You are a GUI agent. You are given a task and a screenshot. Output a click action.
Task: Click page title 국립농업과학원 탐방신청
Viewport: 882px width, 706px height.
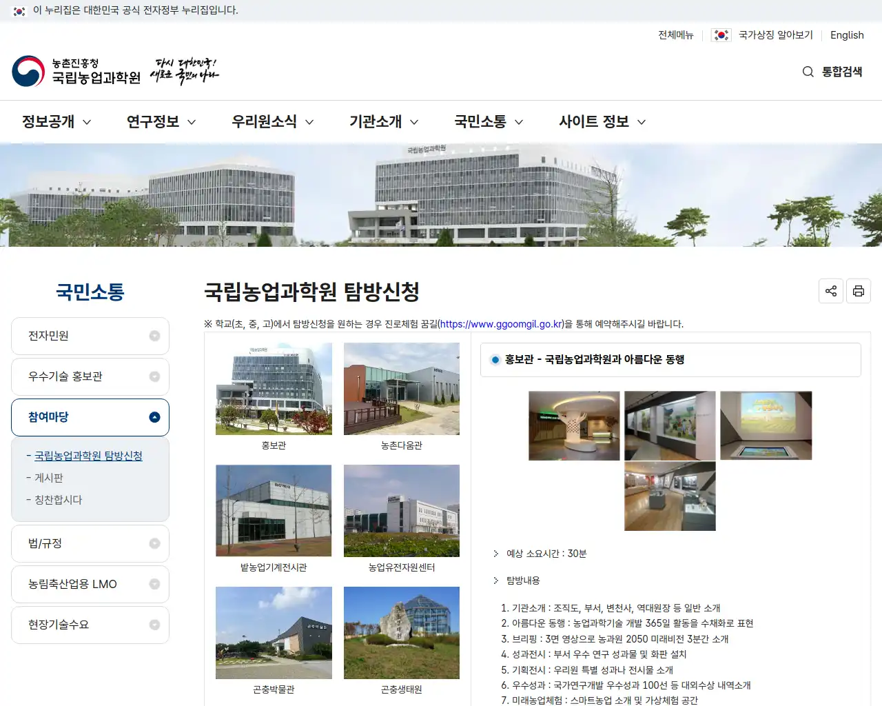[x=311, y=292]
